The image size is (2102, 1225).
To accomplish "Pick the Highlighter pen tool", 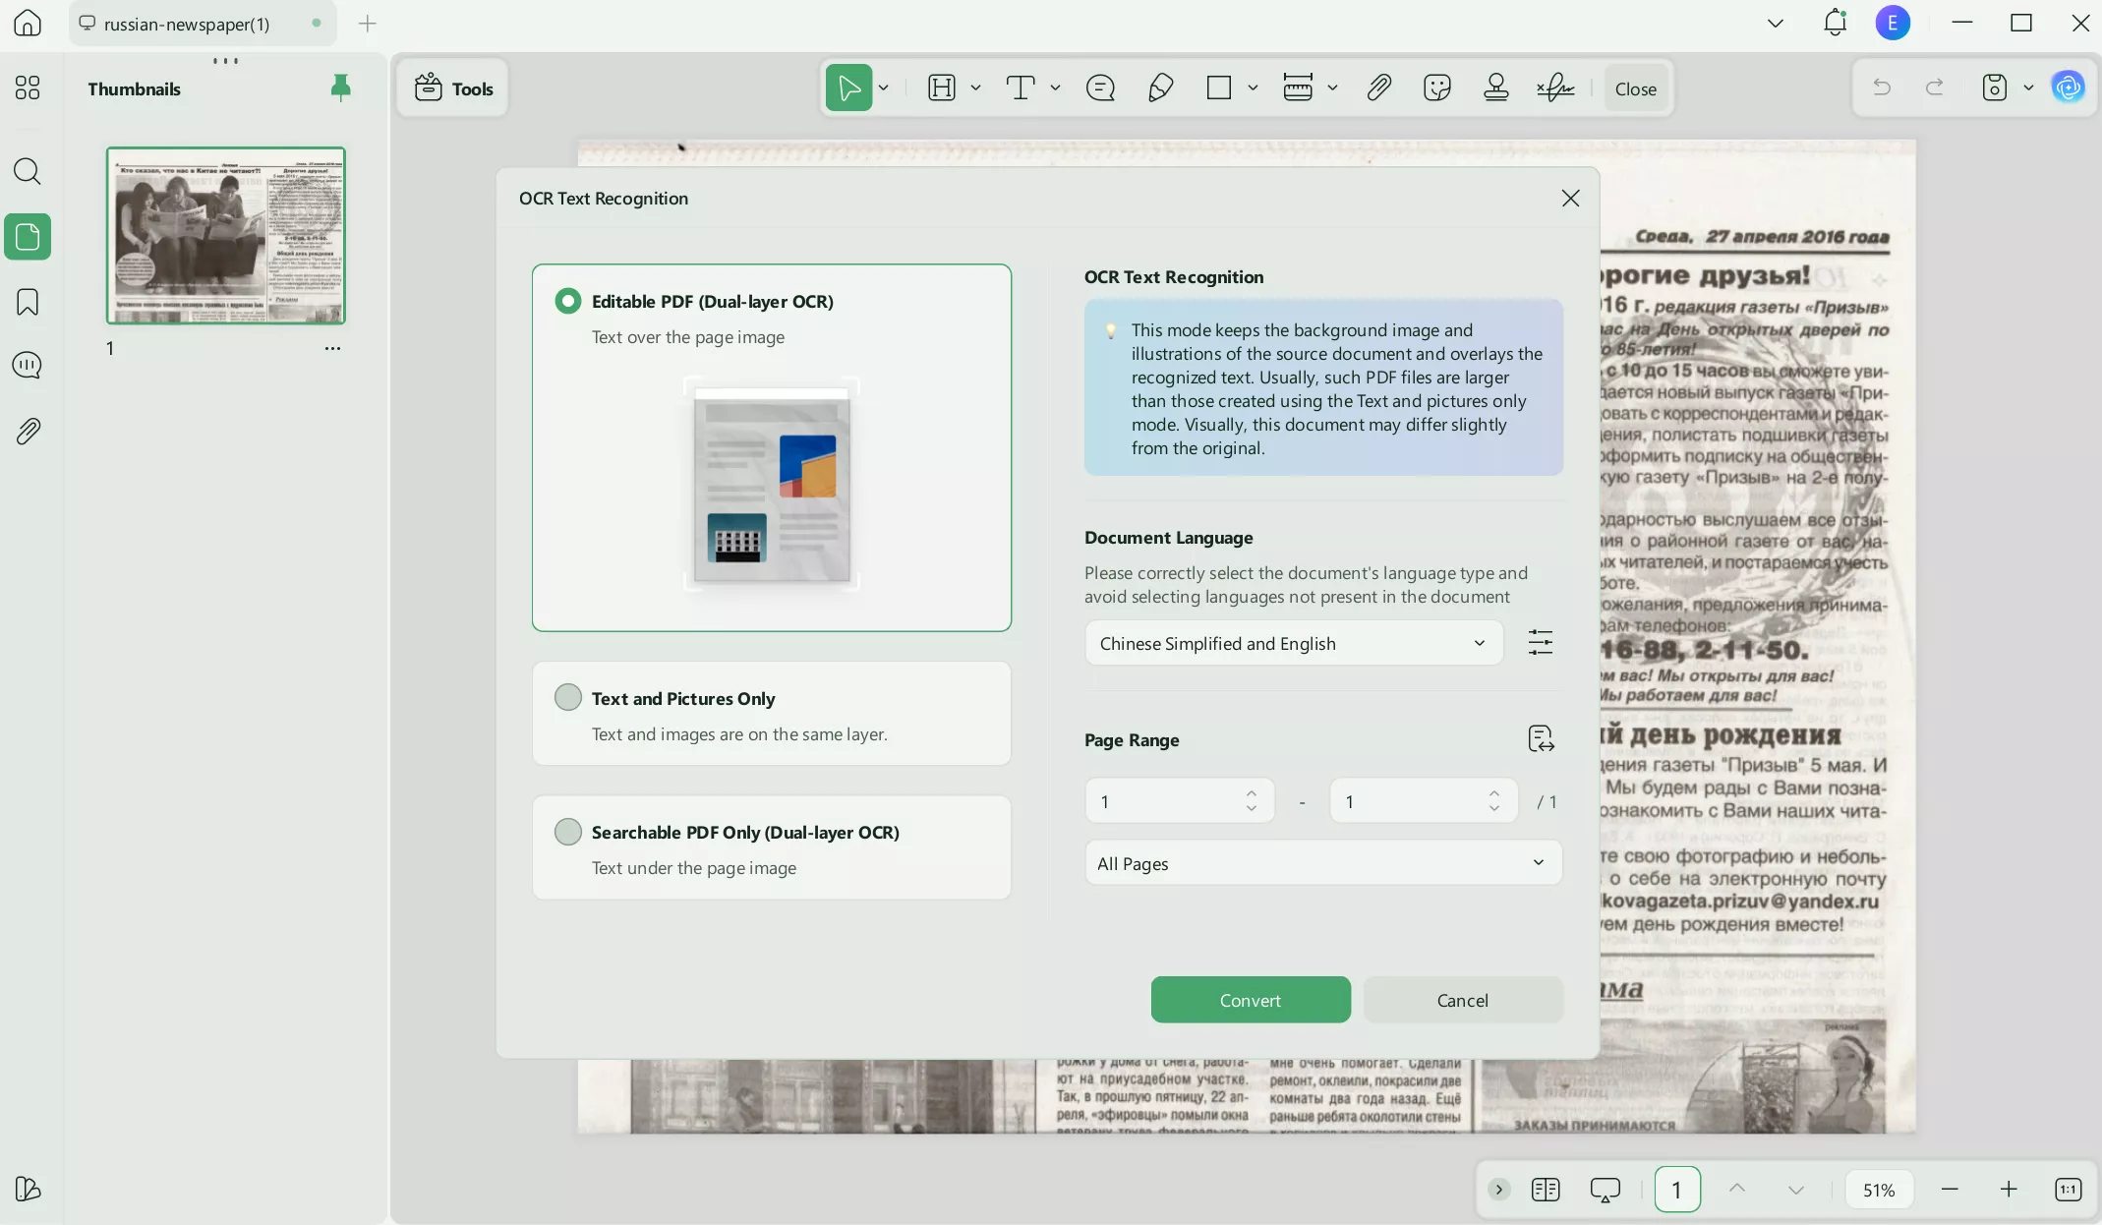I will pos(1159,87).
